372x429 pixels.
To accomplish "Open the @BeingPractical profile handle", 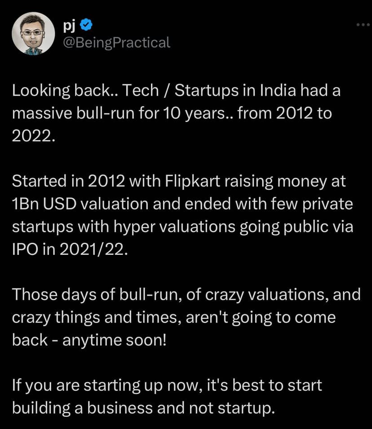I will (117, 43).
